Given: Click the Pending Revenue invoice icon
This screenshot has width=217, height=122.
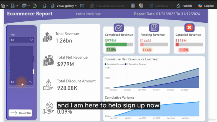Looking at the screenshot, I should [154, 28].
